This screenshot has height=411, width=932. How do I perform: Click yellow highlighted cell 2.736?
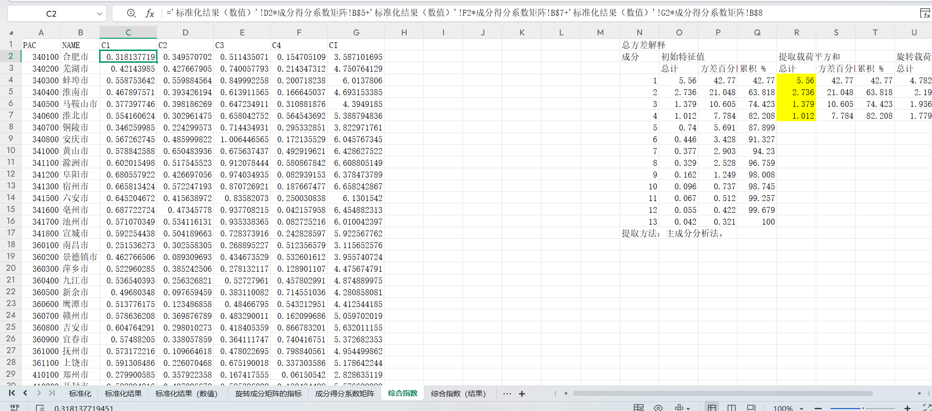[x=796, y=92]
